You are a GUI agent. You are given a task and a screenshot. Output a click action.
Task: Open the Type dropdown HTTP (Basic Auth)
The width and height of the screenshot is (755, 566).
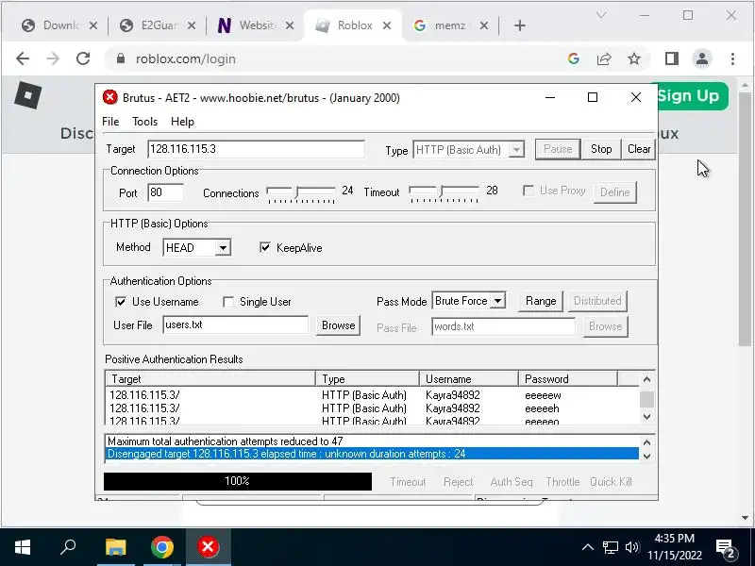point(516,150)
